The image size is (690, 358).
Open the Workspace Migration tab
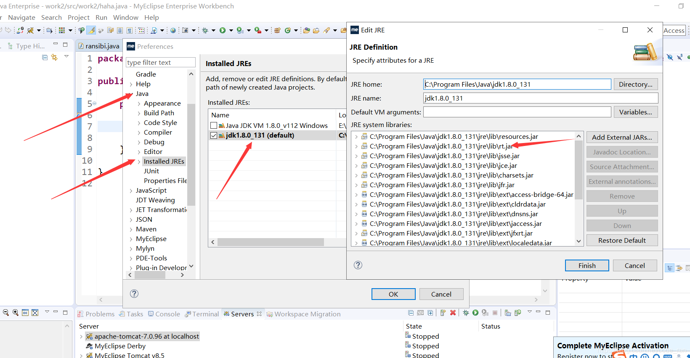(303, 314)
